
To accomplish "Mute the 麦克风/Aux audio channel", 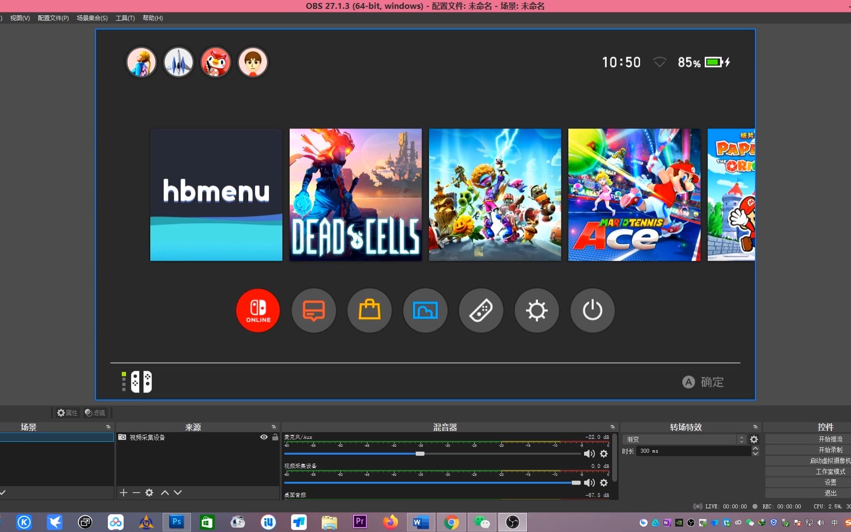I will coord(589,454).
